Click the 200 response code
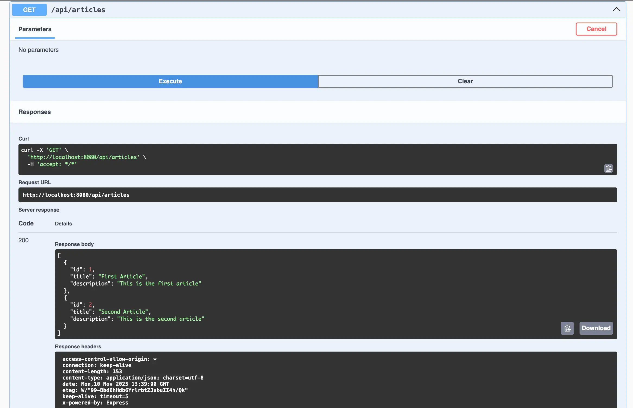Viewport: 633px width, 408px height. 23,240
